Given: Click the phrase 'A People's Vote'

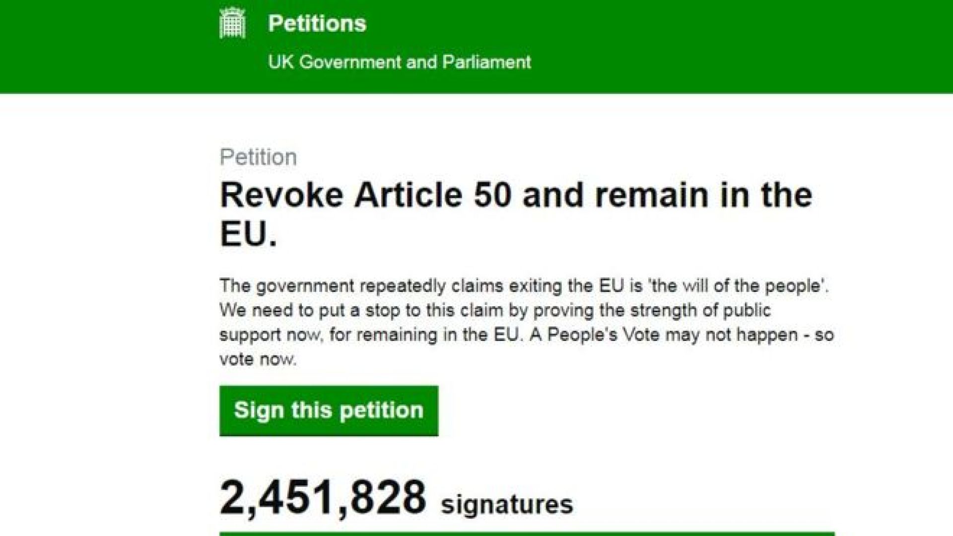Looking at the screenshot, I should [x=595, y=335].
